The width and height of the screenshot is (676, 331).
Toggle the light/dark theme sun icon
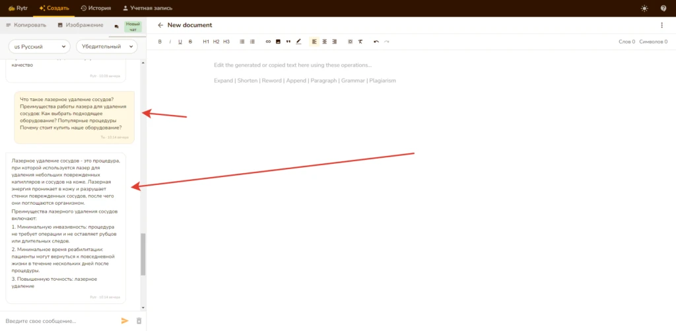pos(644,8)
